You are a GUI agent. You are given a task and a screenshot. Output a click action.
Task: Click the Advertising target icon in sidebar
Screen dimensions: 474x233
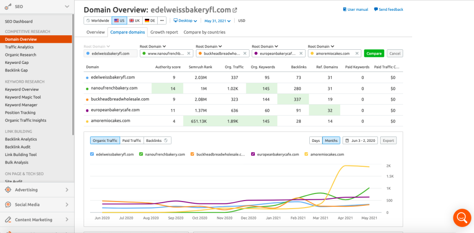click(8, 190)
